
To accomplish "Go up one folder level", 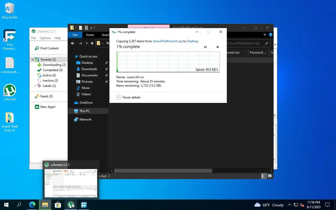I will pyautogui.click(x=92, y=43).
